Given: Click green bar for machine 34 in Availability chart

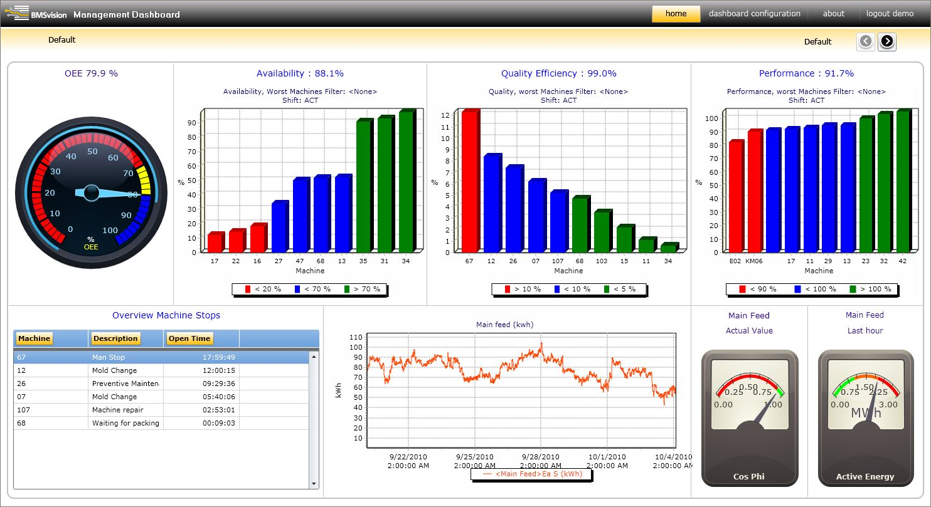Looking at the screenshot, I should (406, 182).
